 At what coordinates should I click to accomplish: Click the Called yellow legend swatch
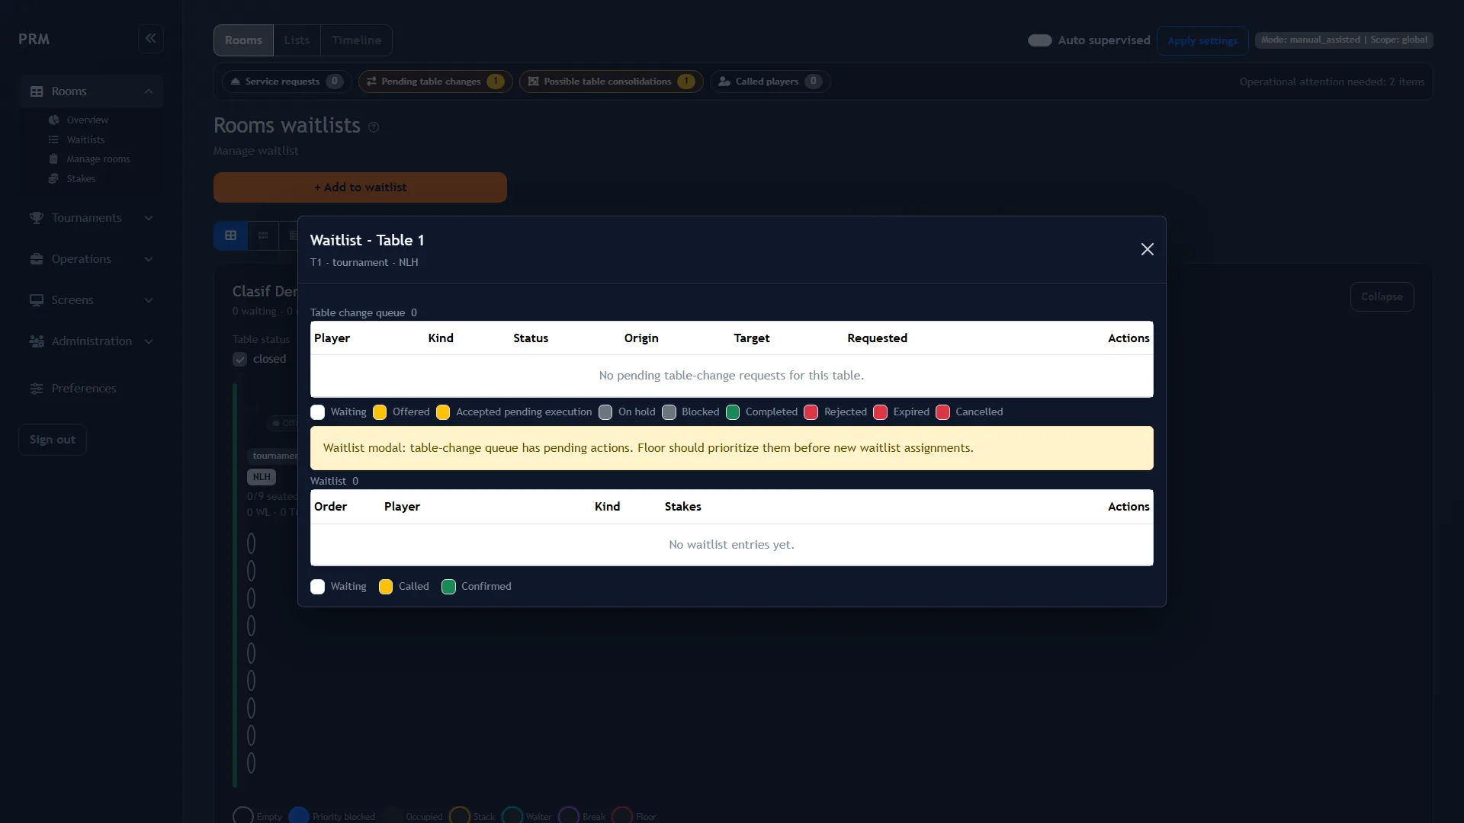click(386, 587)
